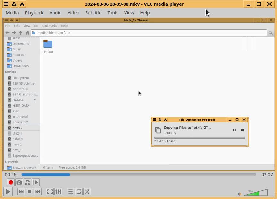The width and height of the screenshot is (277, 199).
Task: Select the FlatOut folder
Action: (47, 47)
